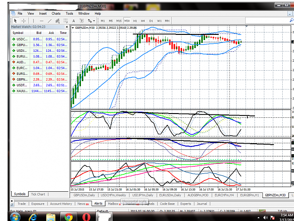Activate the crosshair tool
294x221 pixels.
24,21
